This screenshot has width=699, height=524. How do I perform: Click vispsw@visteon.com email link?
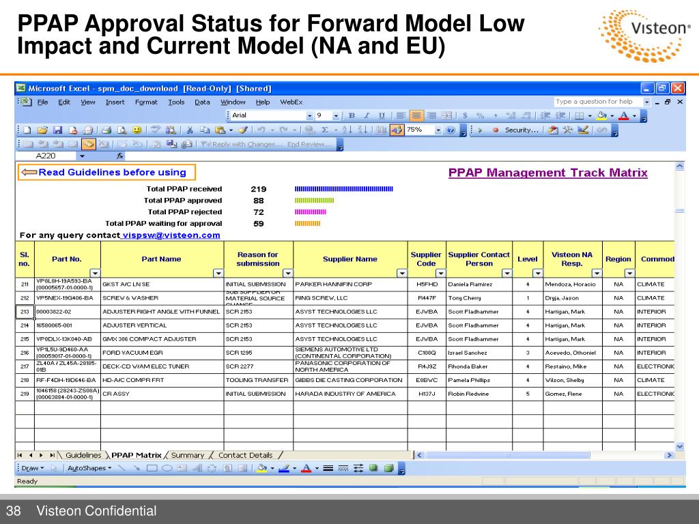(x=171, y=235)
